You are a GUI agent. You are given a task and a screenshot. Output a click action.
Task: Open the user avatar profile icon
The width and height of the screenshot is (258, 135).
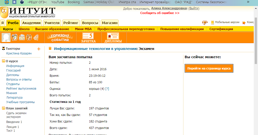[x=6, y=37]
